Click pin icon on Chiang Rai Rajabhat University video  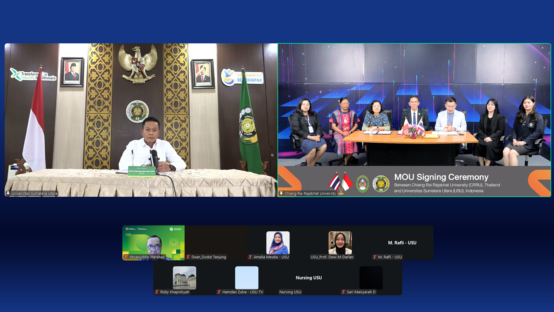[x=281, y=193]
